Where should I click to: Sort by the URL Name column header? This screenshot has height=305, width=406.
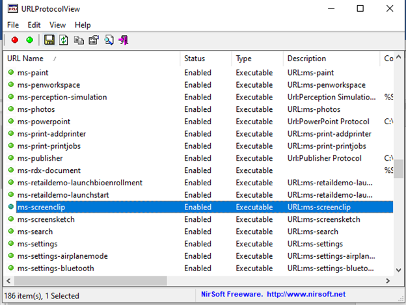coord(92,59)
